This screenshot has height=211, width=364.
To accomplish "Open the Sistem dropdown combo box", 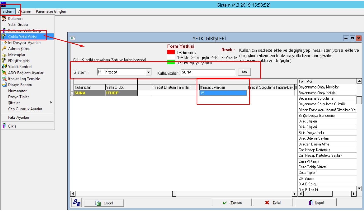I will tap(148, 72).
